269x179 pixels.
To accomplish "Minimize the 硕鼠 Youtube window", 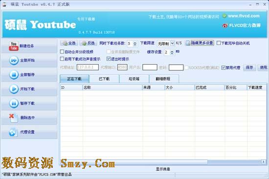I will point(250,4).
